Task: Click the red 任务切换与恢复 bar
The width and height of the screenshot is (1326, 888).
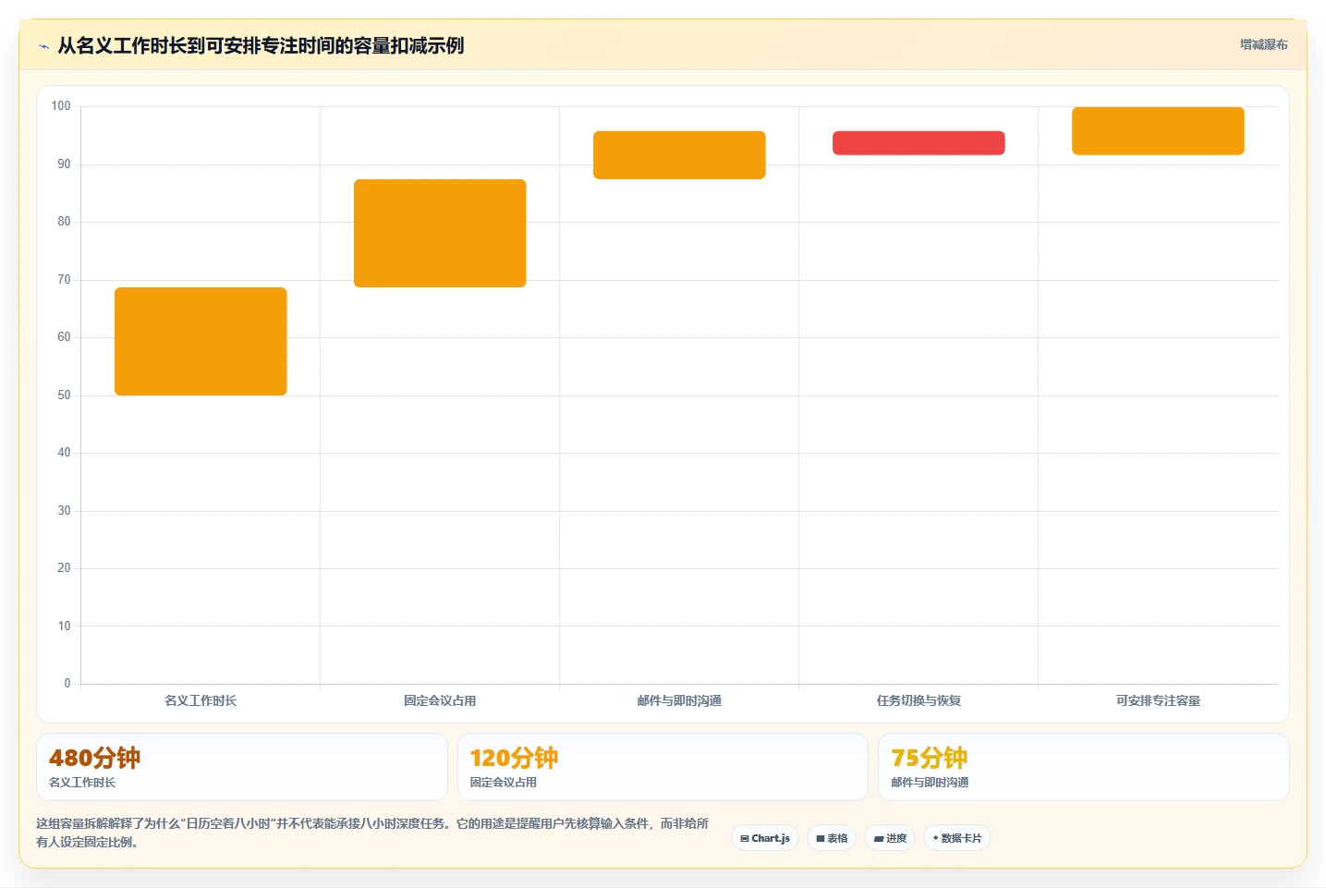Action: [x=918, y=143]
